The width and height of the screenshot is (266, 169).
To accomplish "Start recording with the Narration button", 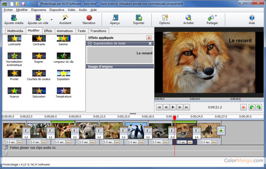I will click(89, 20).
